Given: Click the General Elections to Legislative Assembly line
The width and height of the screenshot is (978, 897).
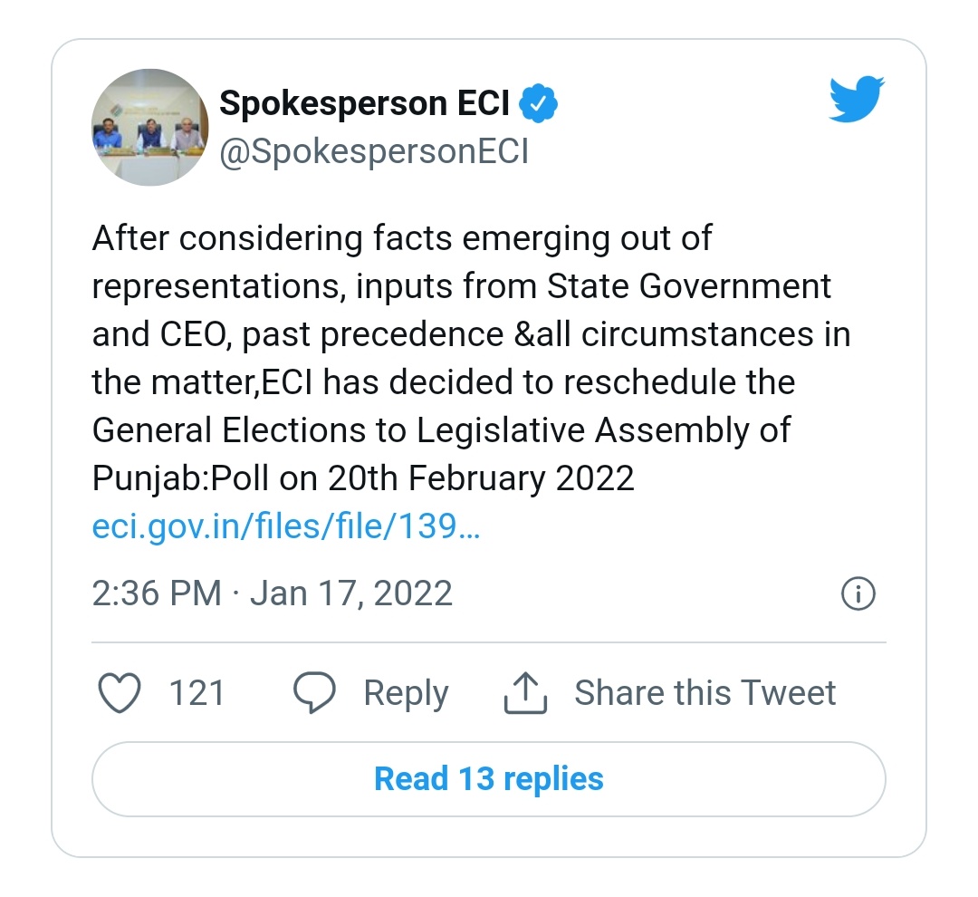Looking at the screenshot, I should click(442, 431).
